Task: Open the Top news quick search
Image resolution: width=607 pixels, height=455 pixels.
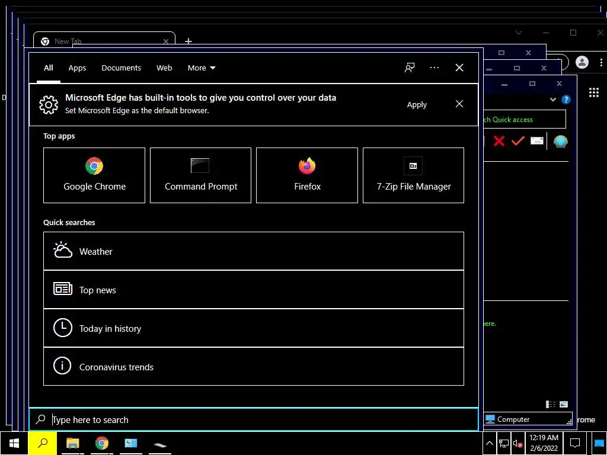Action: [254, 289]
